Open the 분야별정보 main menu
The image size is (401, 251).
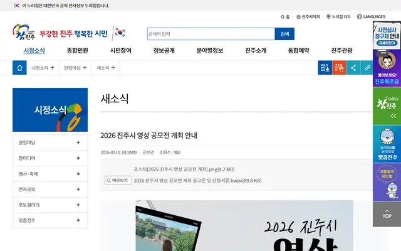click(210, 50)
